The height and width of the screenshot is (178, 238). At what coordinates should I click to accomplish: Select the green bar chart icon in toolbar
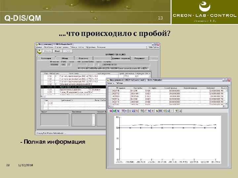pos(114,111)
